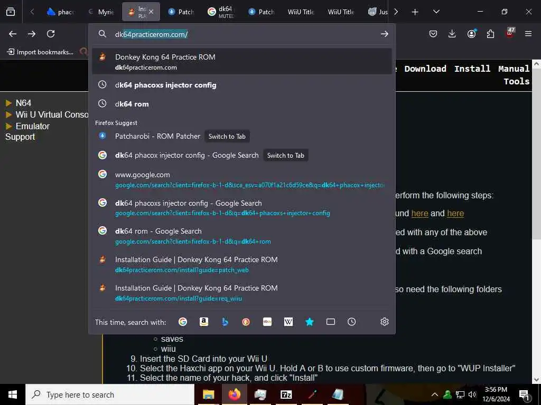Open File Explorer from taskbar

[x=208, y=394]
